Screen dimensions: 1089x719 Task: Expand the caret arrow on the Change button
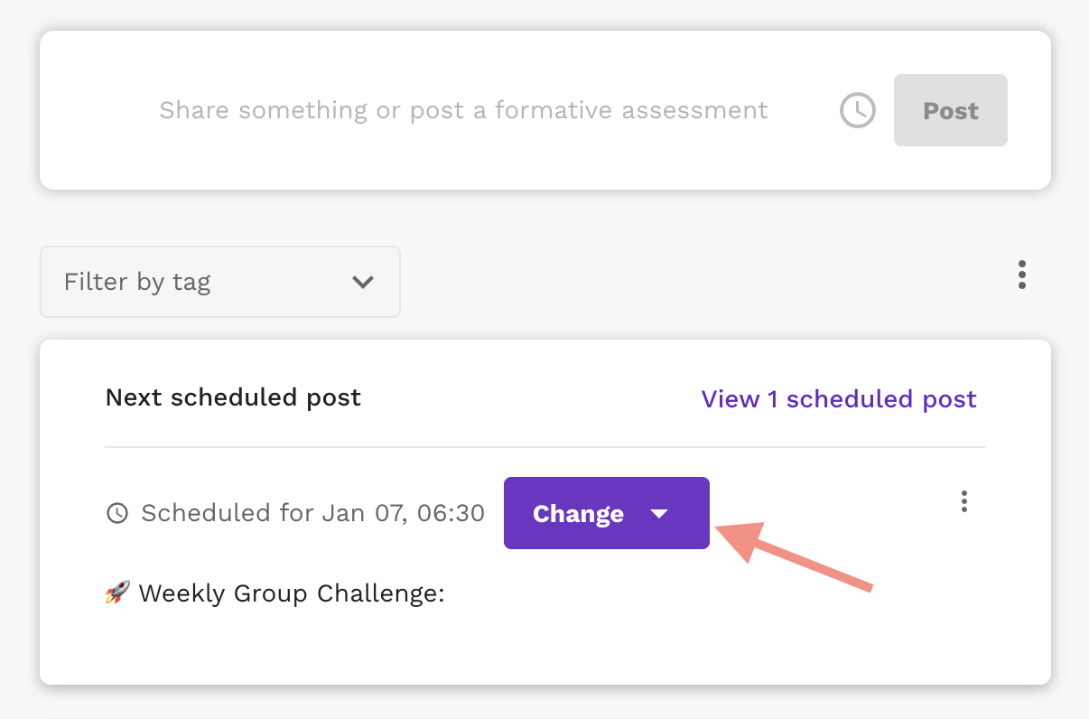(x=659, y=513)
